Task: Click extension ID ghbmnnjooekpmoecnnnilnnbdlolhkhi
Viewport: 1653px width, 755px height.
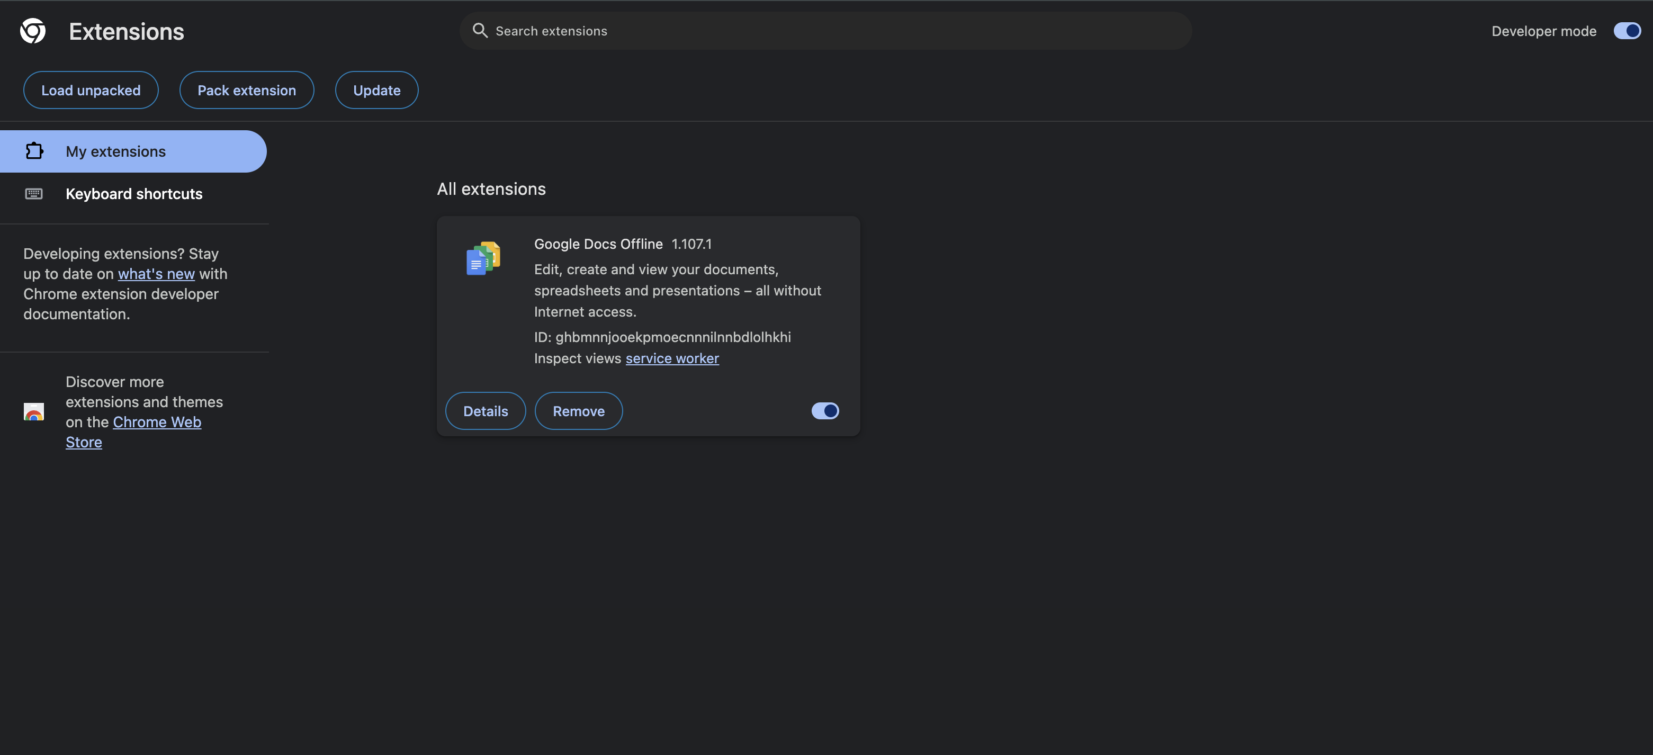Action: pos(673,337)
